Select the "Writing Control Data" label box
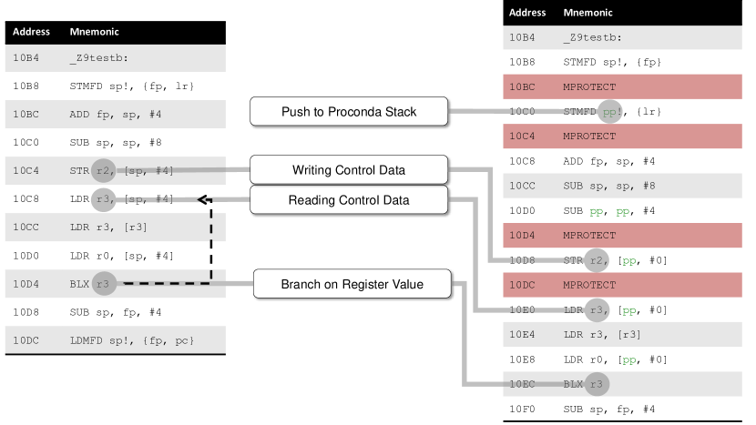 (349, 170)
